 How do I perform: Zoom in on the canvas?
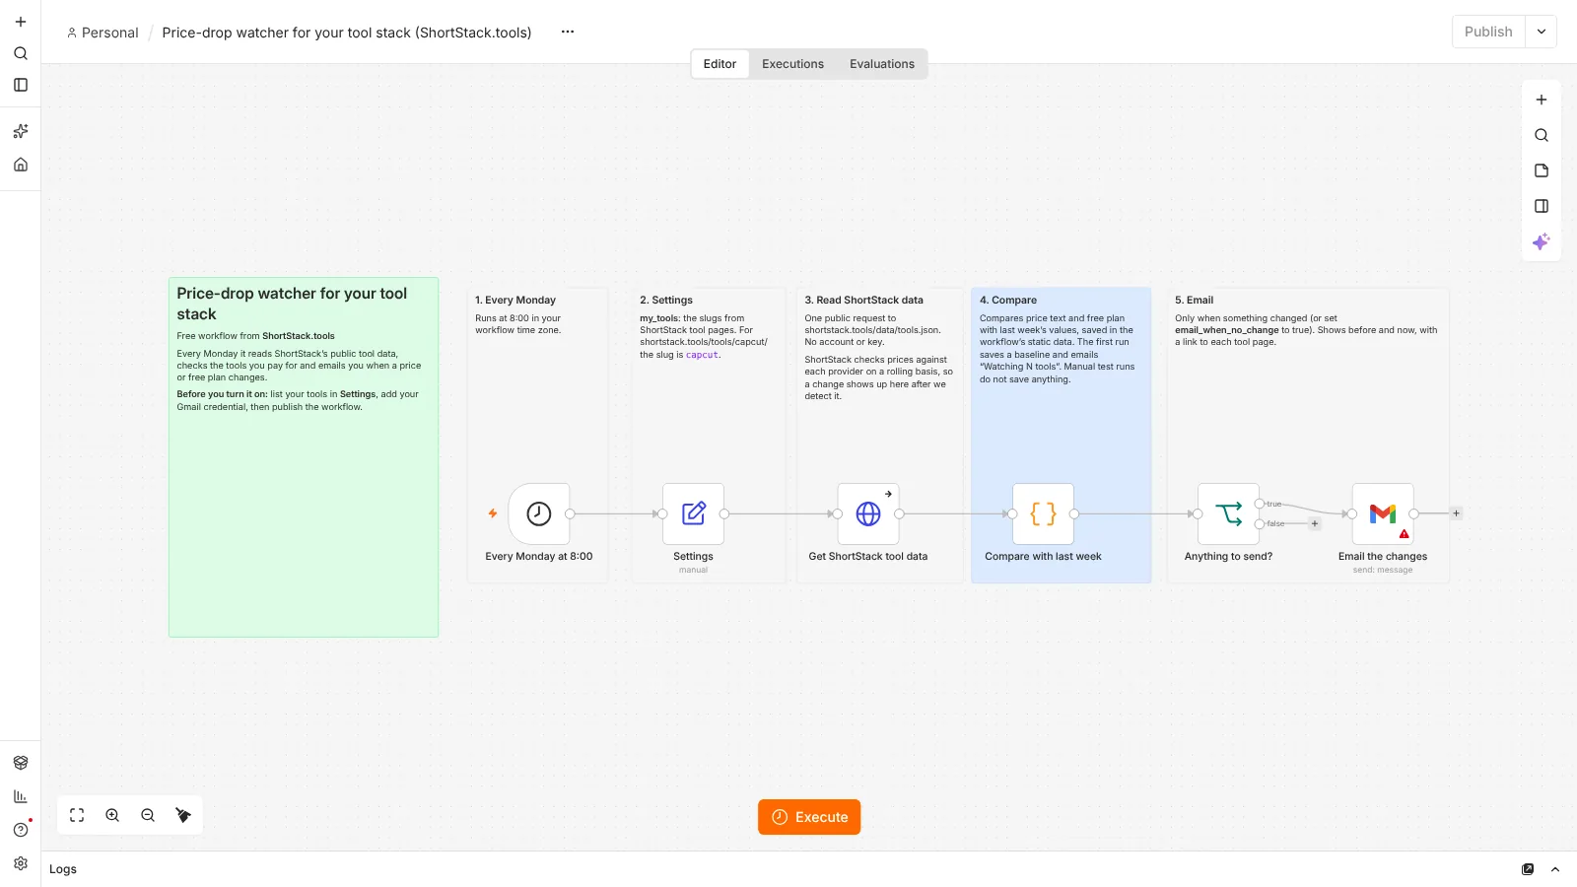(x=112, y=815)
